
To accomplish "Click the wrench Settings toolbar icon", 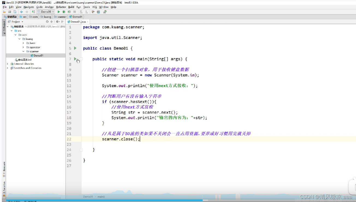I will 93,12.
